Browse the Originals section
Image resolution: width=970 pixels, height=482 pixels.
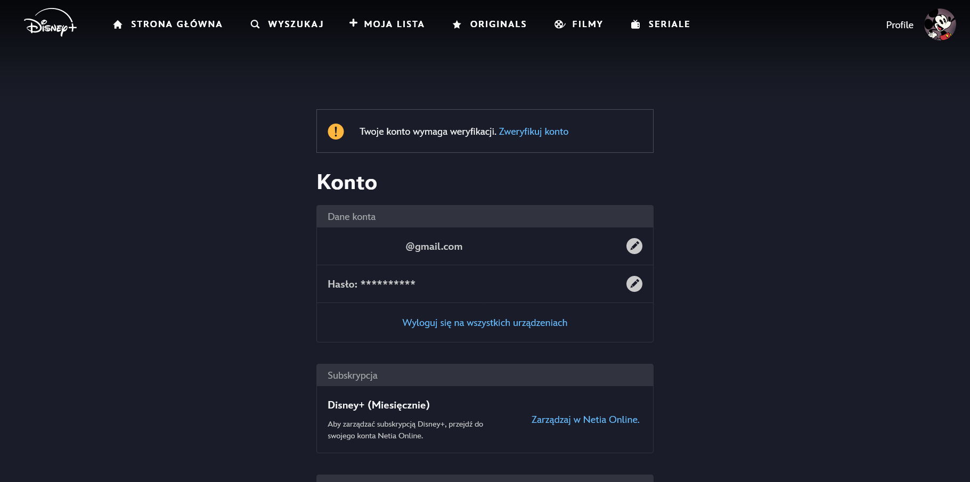498,24
